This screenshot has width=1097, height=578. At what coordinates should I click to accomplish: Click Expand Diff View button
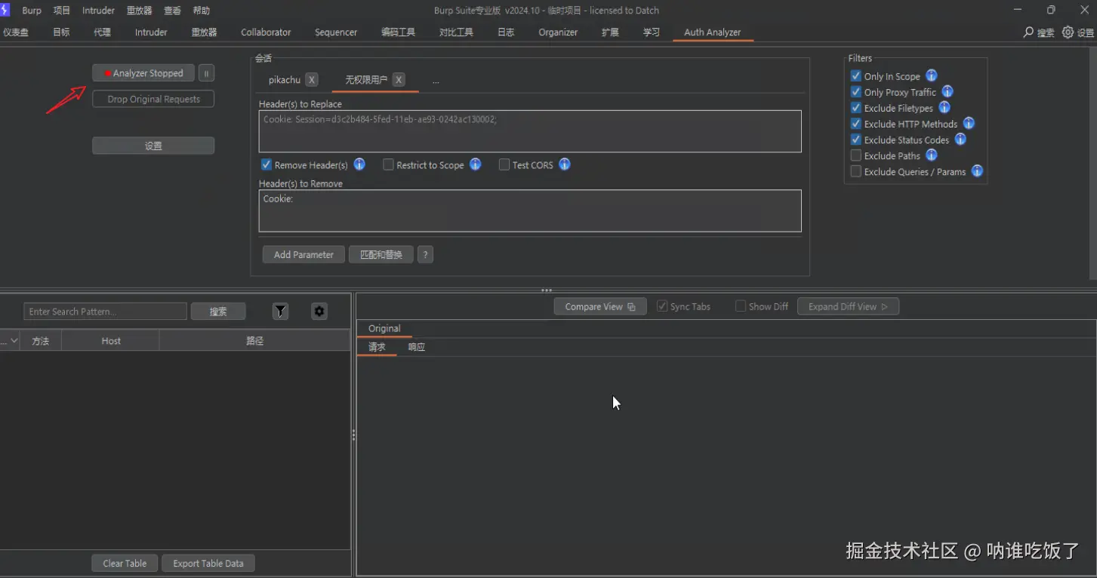coord(848,306)
